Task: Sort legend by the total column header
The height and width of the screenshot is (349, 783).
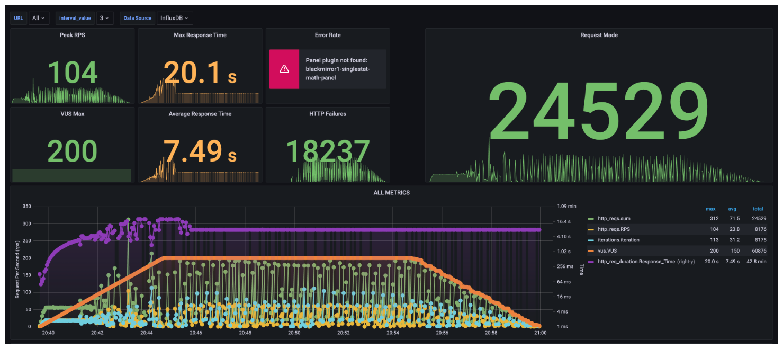Action: tap(758, 209)
